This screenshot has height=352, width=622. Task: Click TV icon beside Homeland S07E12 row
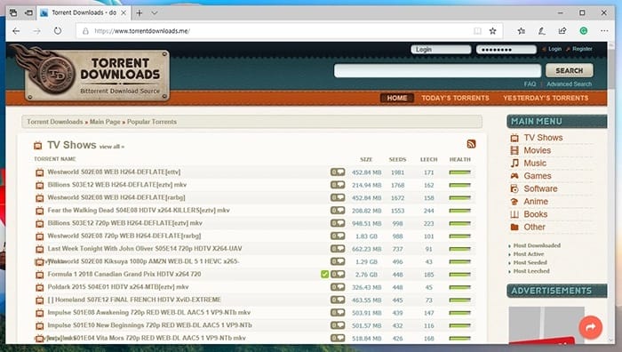click(40, 300)
